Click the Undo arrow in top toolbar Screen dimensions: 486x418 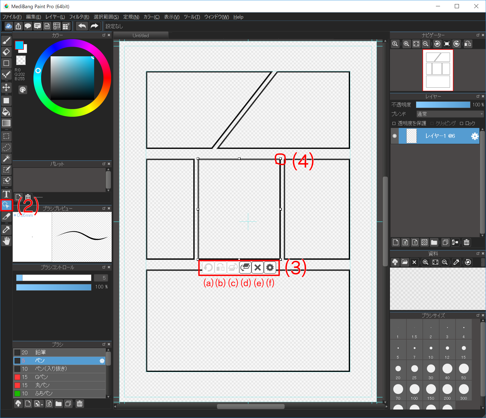(82, 26)
